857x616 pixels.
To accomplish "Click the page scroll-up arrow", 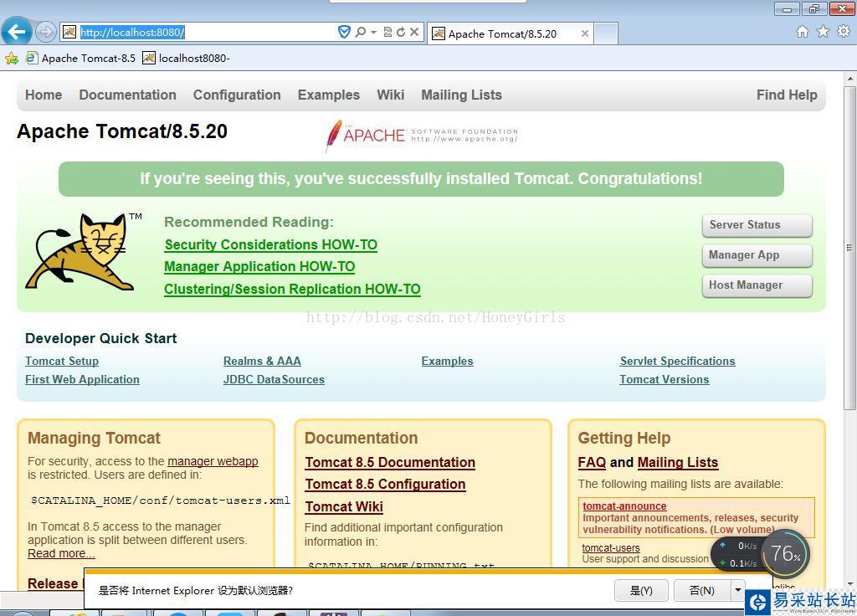I will point(850,79).
